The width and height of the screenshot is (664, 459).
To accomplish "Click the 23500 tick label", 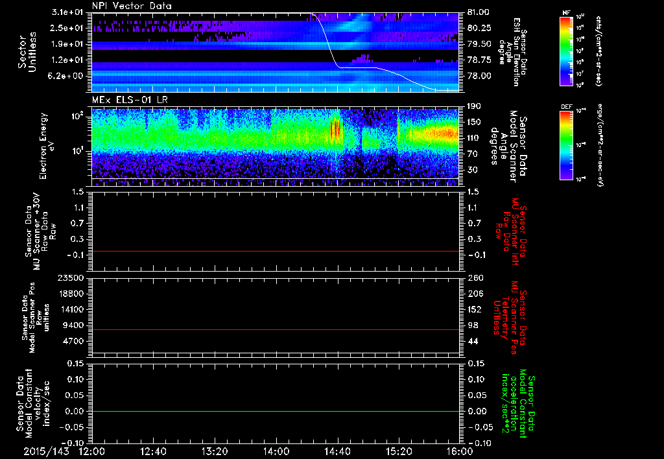I will [x=71, y=278].
